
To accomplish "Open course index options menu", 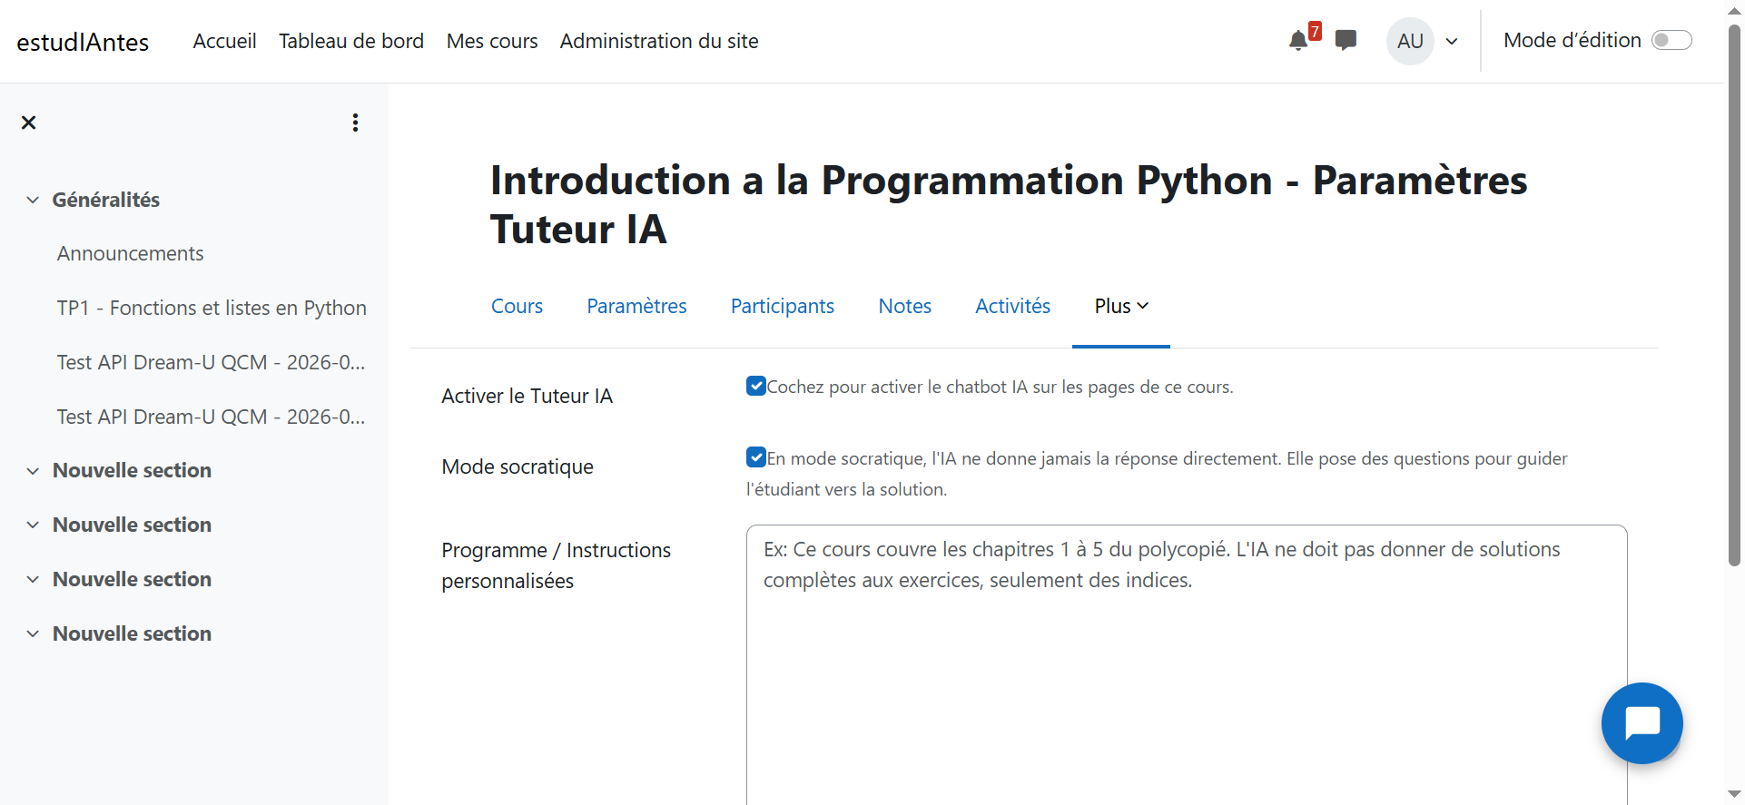I will point(355,123).
